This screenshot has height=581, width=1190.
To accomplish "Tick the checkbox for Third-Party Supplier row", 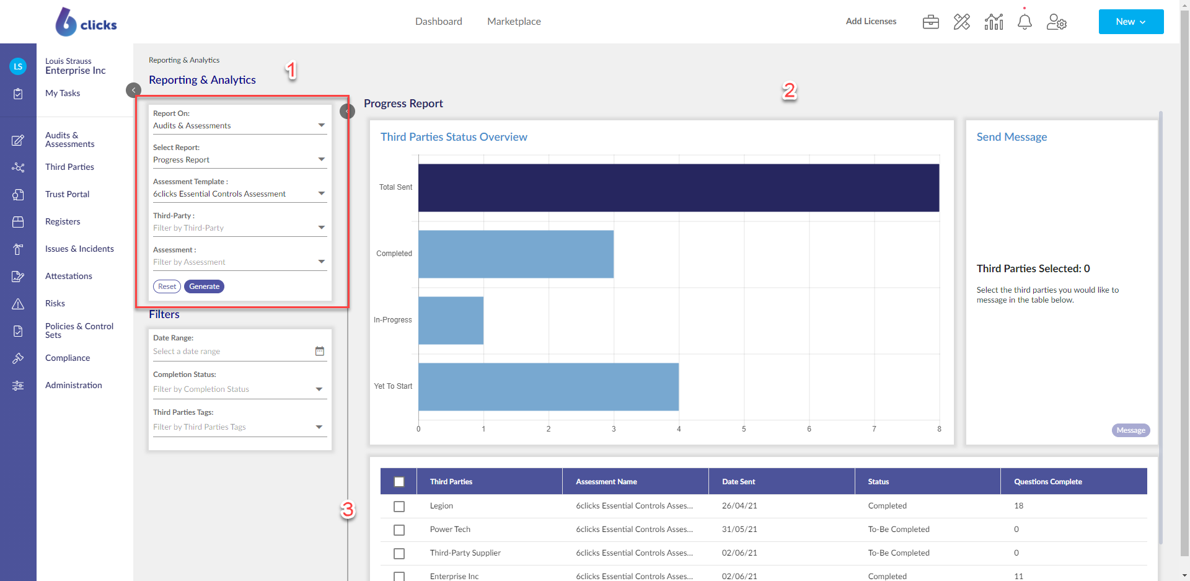I will pyautogui.click(x=399, y=554).
